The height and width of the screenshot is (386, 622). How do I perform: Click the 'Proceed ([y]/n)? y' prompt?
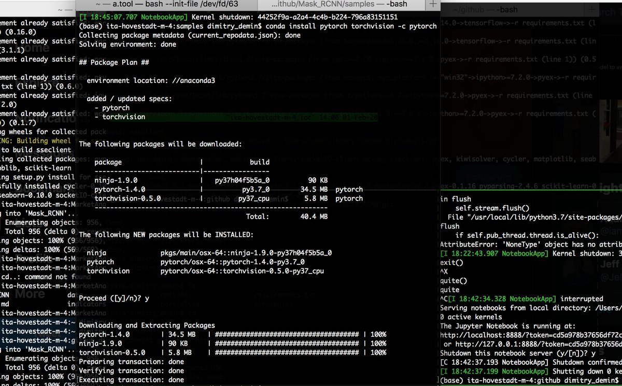pyautogui.click(x=114, y=298)
